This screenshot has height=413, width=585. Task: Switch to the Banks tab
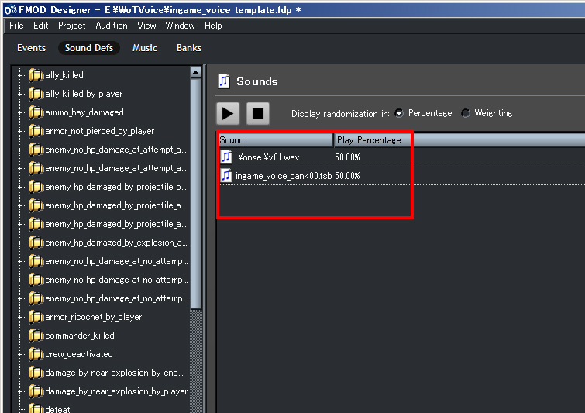tap(189, 48)
